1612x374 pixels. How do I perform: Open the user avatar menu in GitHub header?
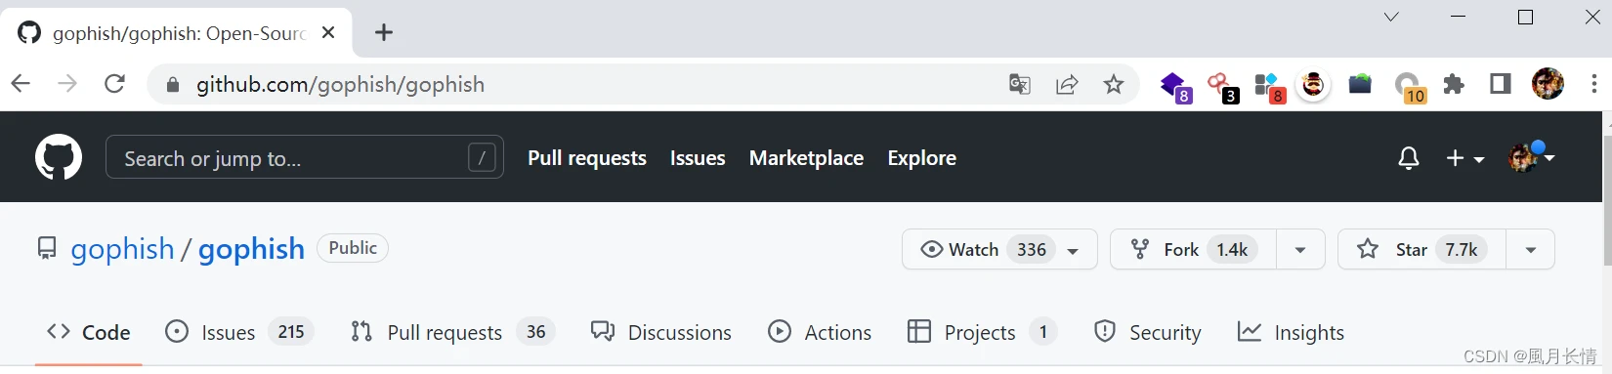coord(1531,156)
